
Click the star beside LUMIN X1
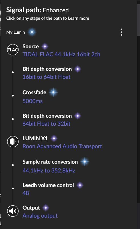[x=54, y=138]
